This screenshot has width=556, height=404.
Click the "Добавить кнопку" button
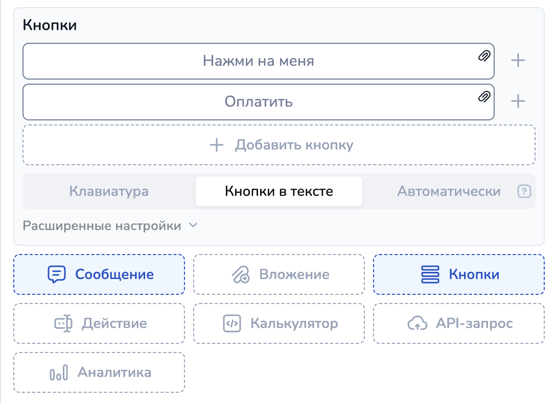coord(279,145)
